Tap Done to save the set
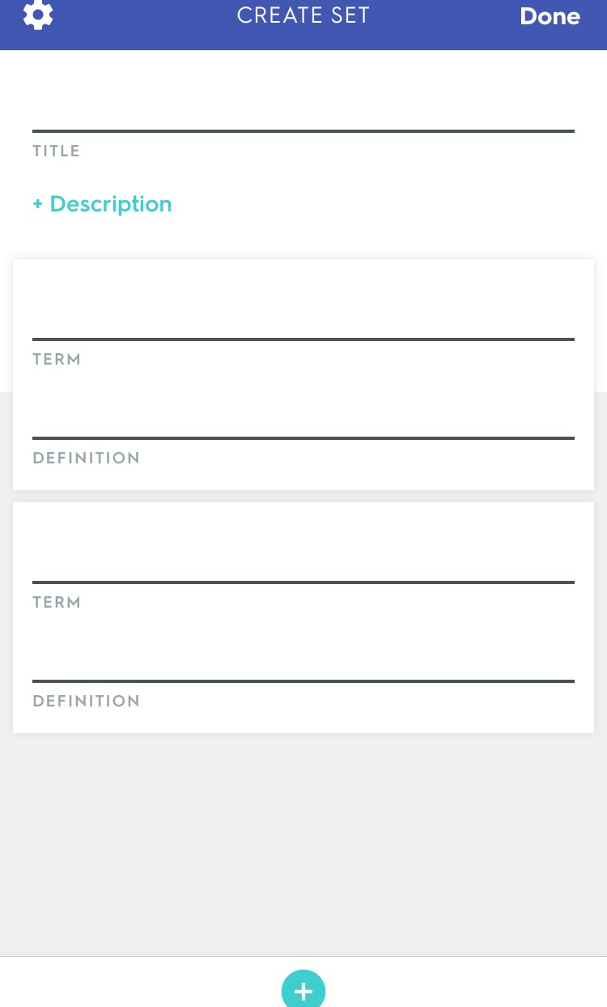 pyautogui.click(x=550, y=16)
